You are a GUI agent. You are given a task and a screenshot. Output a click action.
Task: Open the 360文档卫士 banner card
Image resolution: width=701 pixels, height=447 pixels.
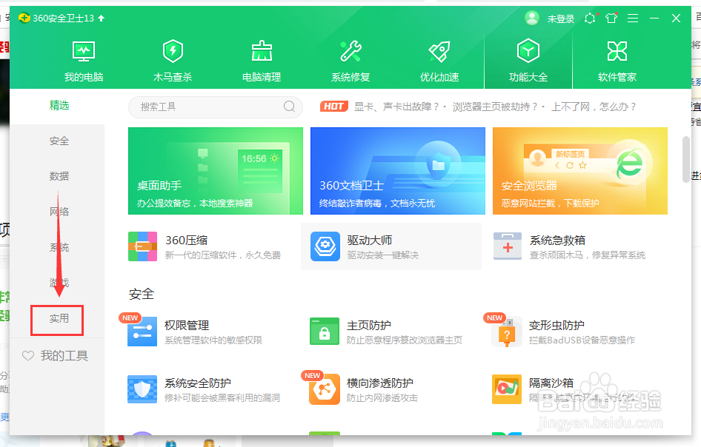398,171
